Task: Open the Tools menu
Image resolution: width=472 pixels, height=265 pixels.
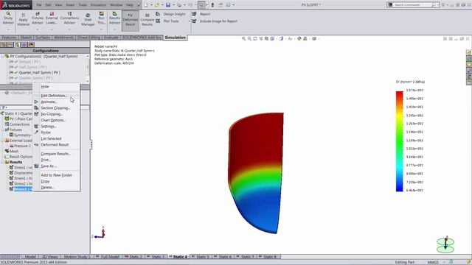Action: click(83, 5)
